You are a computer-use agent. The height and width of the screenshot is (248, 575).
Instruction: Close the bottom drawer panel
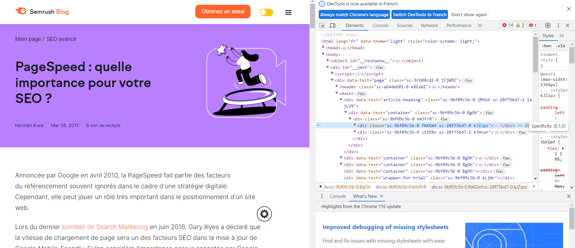click(x=569, y=196)
